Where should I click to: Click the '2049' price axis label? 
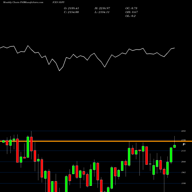pos(183,162)
